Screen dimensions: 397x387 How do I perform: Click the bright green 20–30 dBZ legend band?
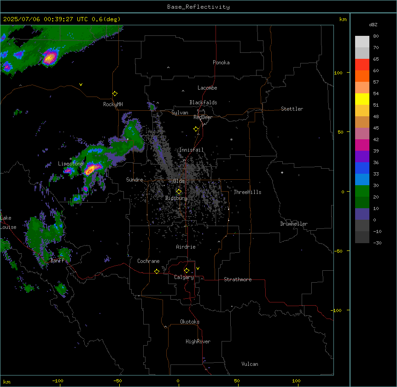[362, 191]
